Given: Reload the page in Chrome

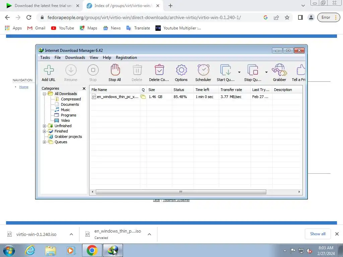Looking at the screenshot, I should [29, 17].
